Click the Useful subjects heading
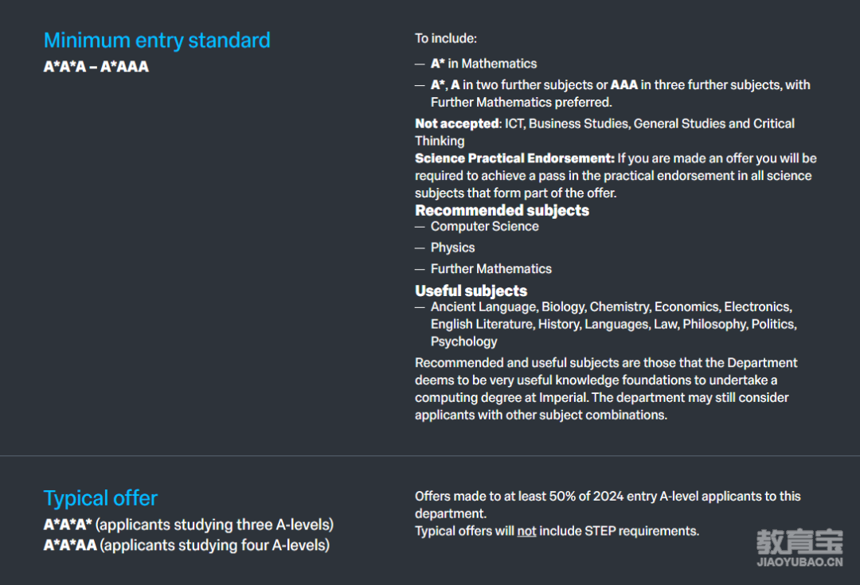860x585 pixels. pos(471,291)
